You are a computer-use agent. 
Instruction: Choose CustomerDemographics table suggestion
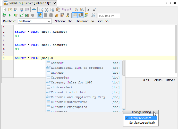[84, 107]
